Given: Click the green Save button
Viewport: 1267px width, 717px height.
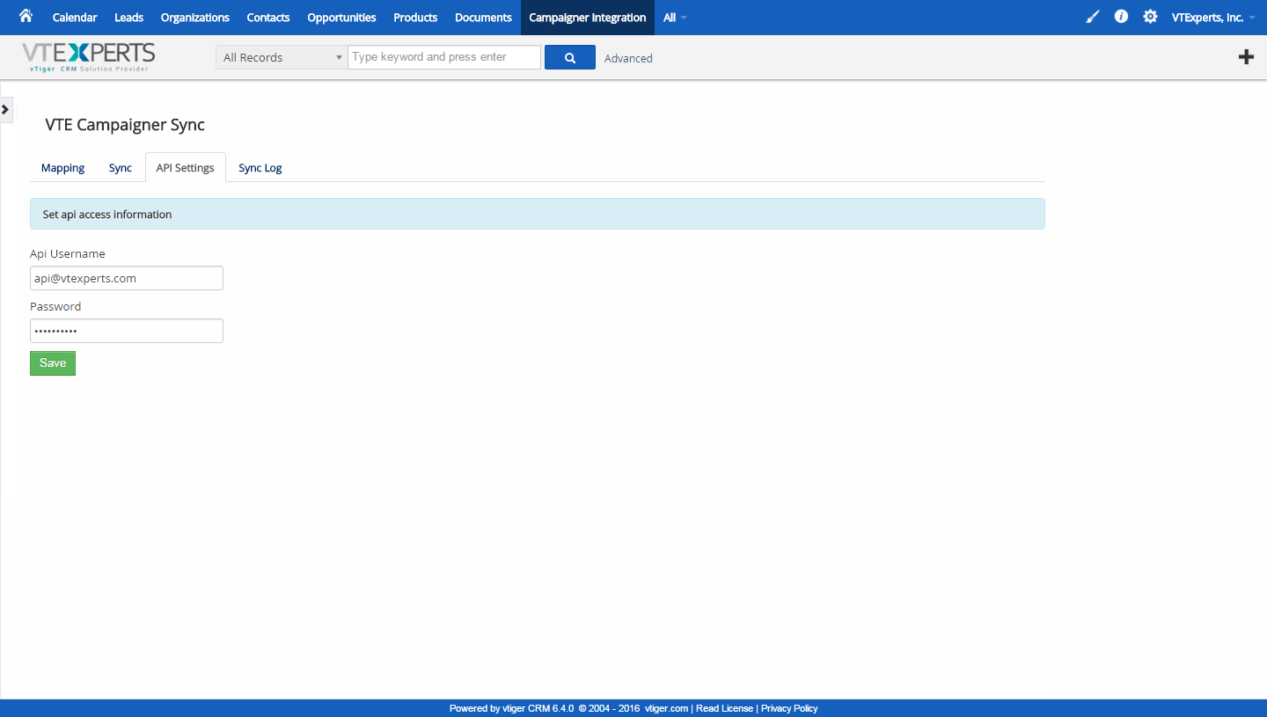Looking at the screenshot, I should 53,363.
